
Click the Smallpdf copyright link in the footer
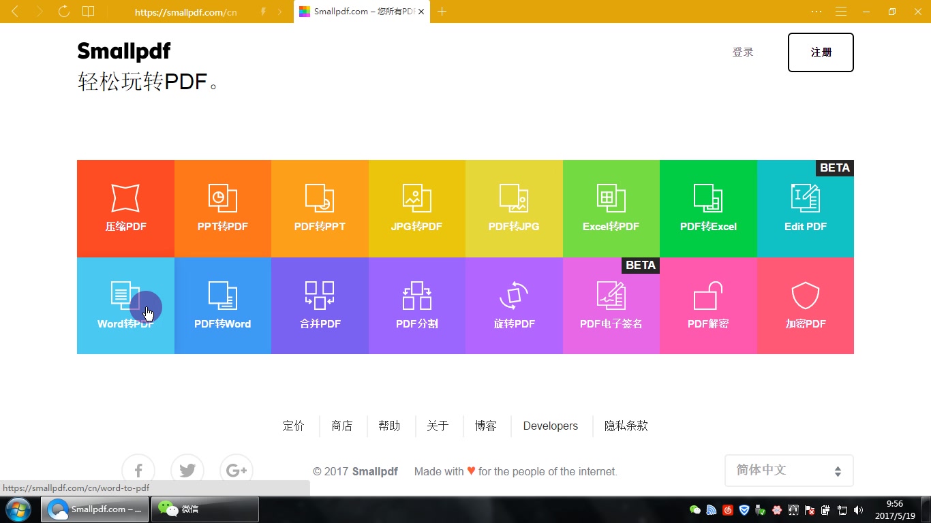375,471
